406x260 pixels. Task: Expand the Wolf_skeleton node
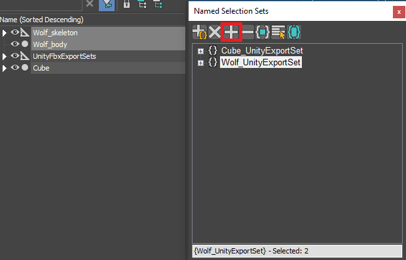pyautogui.click(x=4, y=33)
